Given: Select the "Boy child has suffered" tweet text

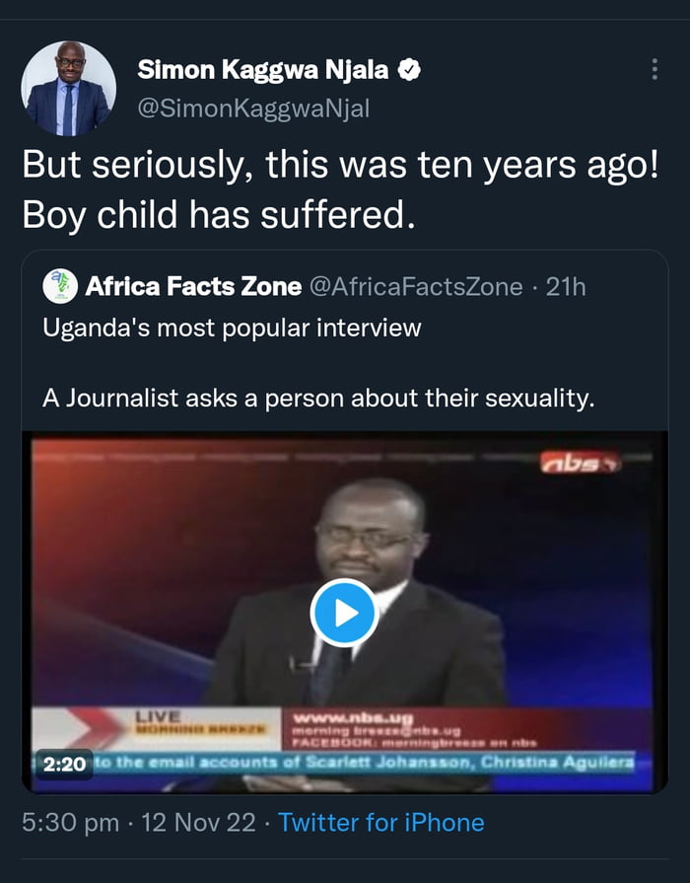Looking at the screenshot, I should [214, 214].
